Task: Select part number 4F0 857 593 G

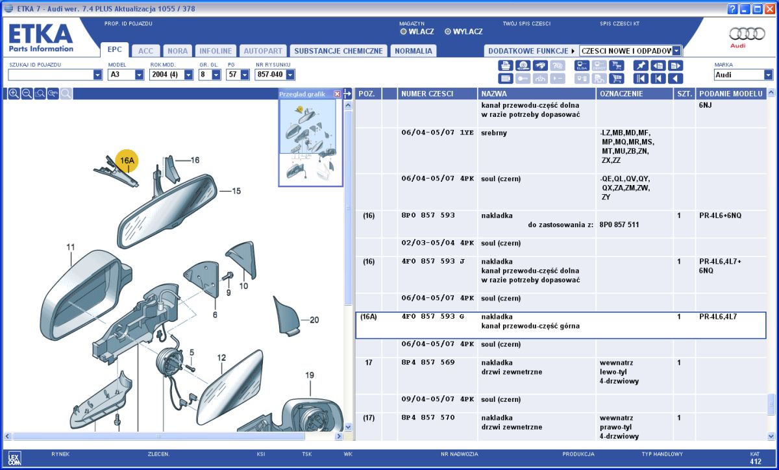Action: coord(433,317)
